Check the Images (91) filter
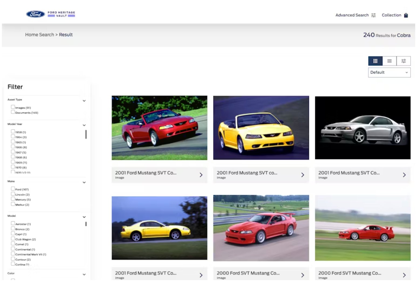Viewport: 416px width, 282px height. [13, 107]
